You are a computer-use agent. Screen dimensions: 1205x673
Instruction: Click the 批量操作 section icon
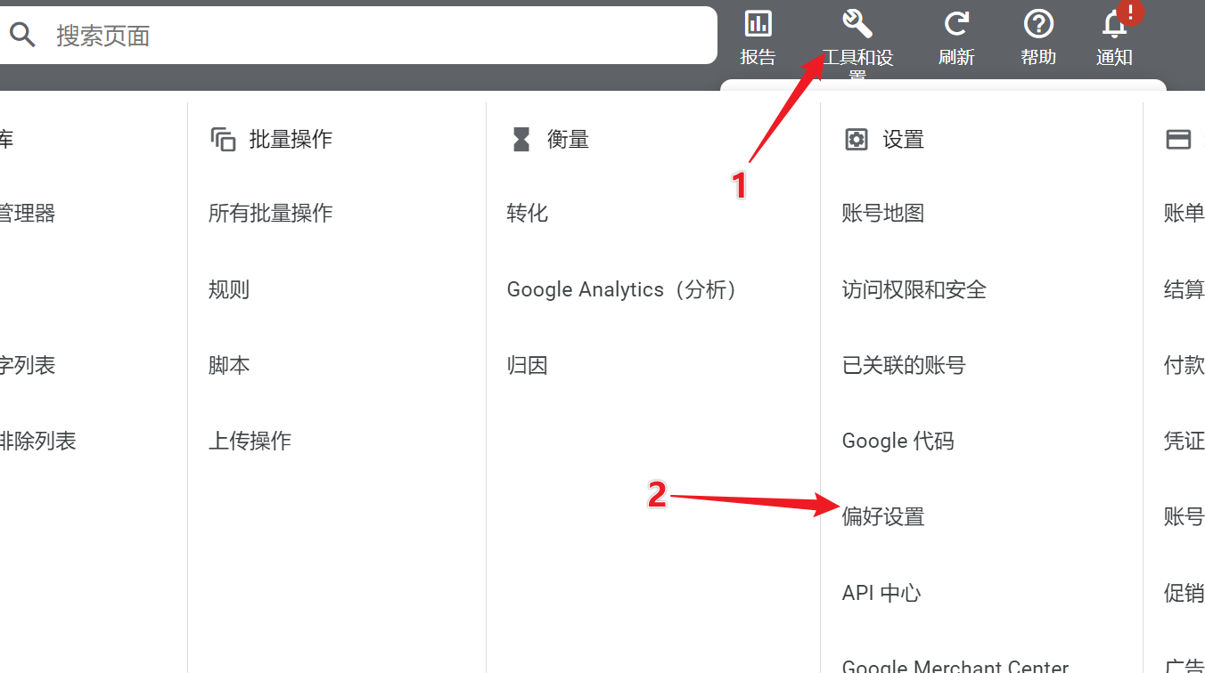pyautogui.click(x=223, y=140)
